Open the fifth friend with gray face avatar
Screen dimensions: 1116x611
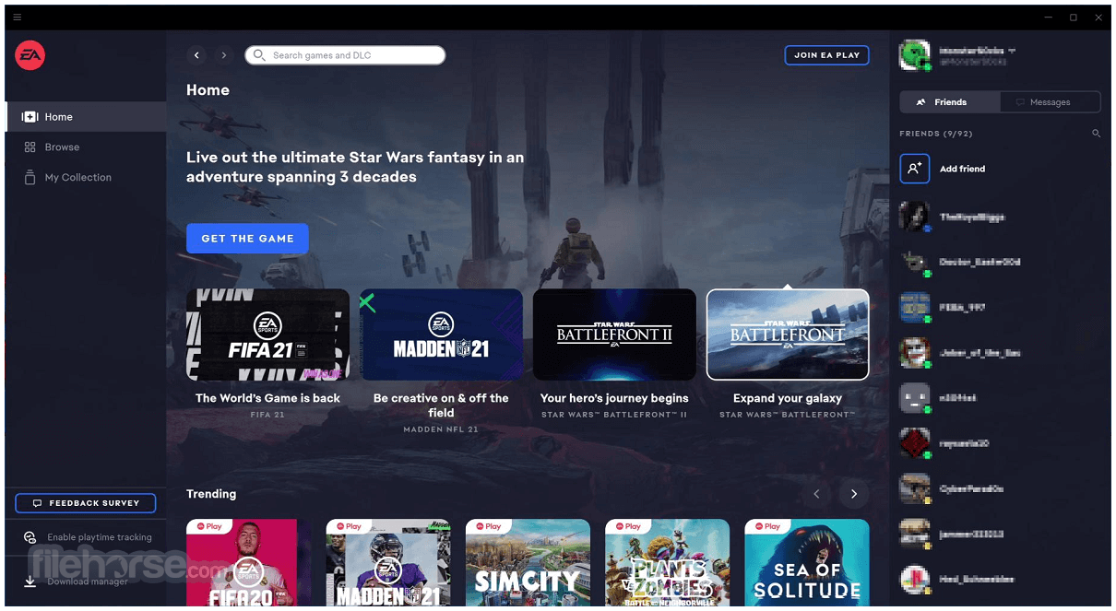[x=914, y=398]
